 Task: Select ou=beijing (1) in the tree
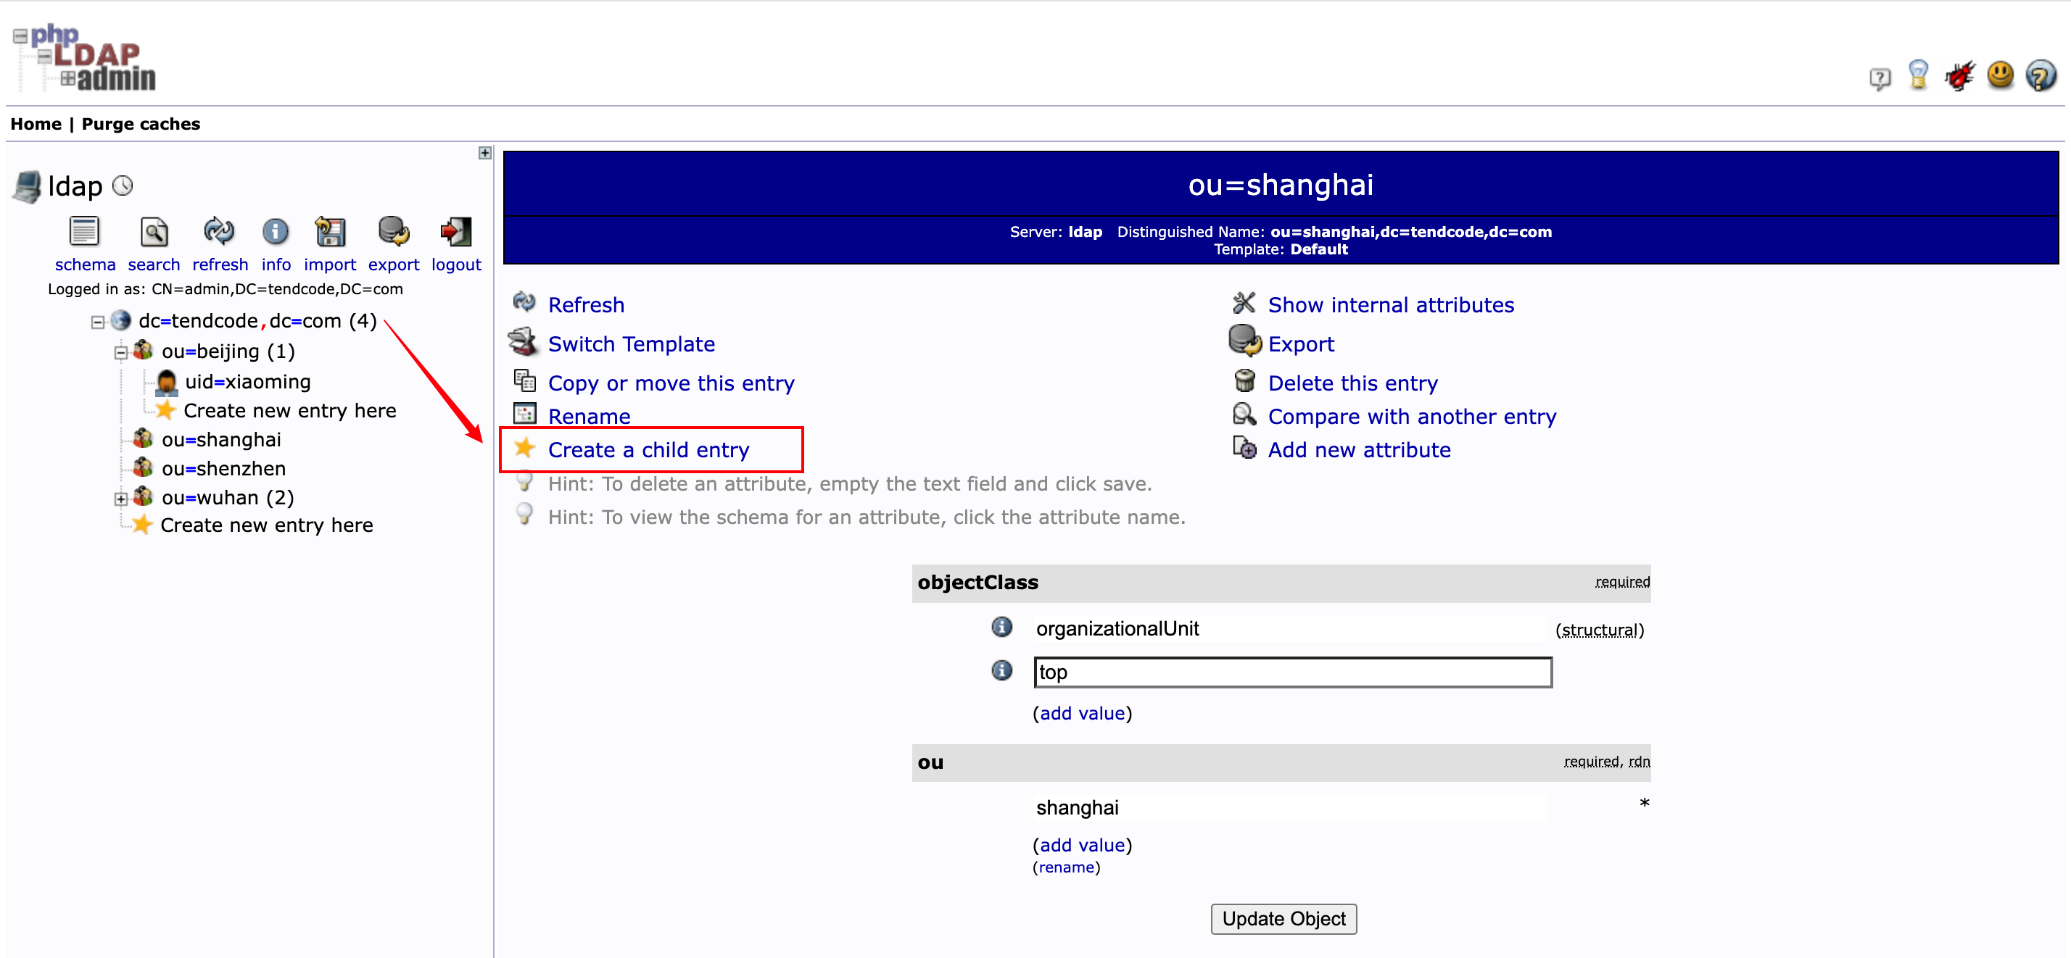(x=228, y=351)
